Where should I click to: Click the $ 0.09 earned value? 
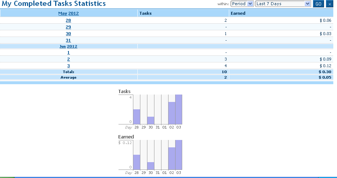point(326,59)
